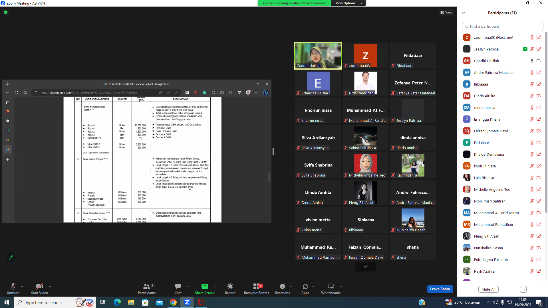548x308 pixels.
Task: Open microphone status icon in system tray
Action: 502,302
